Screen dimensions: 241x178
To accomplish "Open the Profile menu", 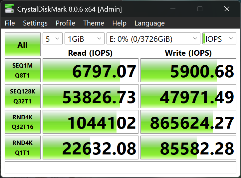I will click(x=65, y=23).
